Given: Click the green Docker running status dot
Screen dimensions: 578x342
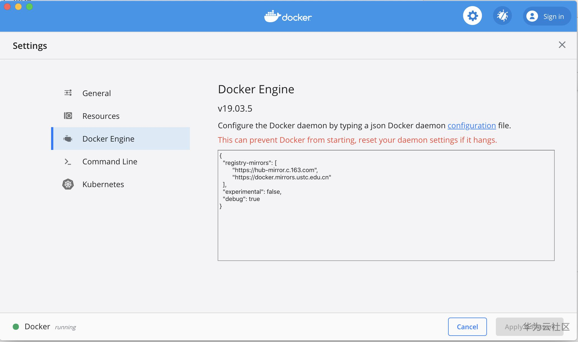Looking at the screenshot, I should pos(16,327).
